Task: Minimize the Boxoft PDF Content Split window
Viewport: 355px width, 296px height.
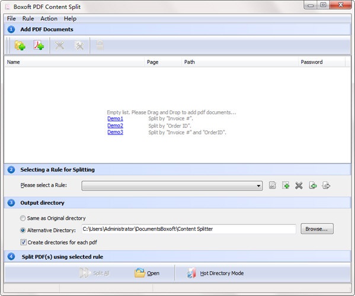Action: pos(311,5)
